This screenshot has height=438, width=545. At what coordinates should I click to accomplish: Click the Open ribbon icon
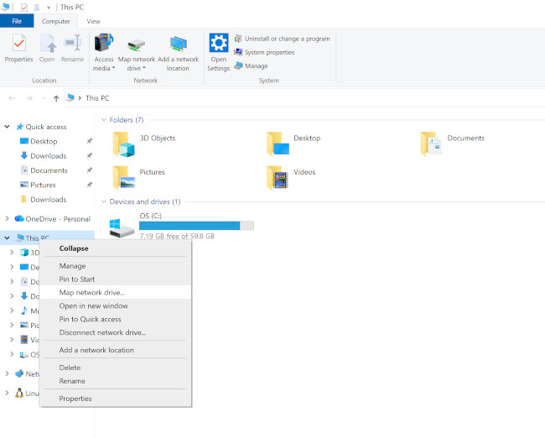[47, 49]
